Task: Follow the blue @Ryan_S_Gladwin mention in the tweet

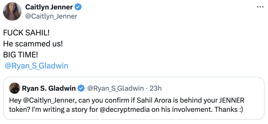Action: click(x=37, y=66)
